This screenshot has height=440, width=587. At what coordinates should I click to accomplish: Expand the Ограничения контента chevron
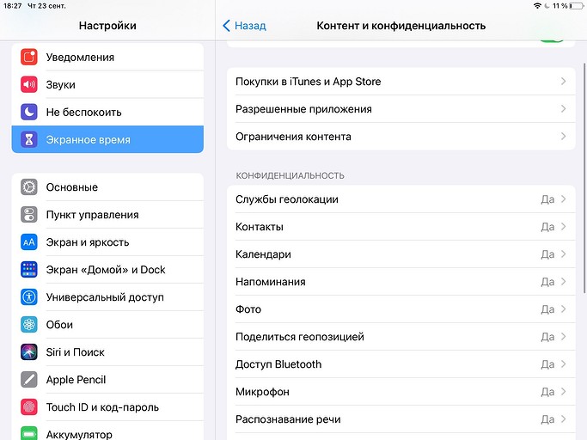[x=563, y=137]
